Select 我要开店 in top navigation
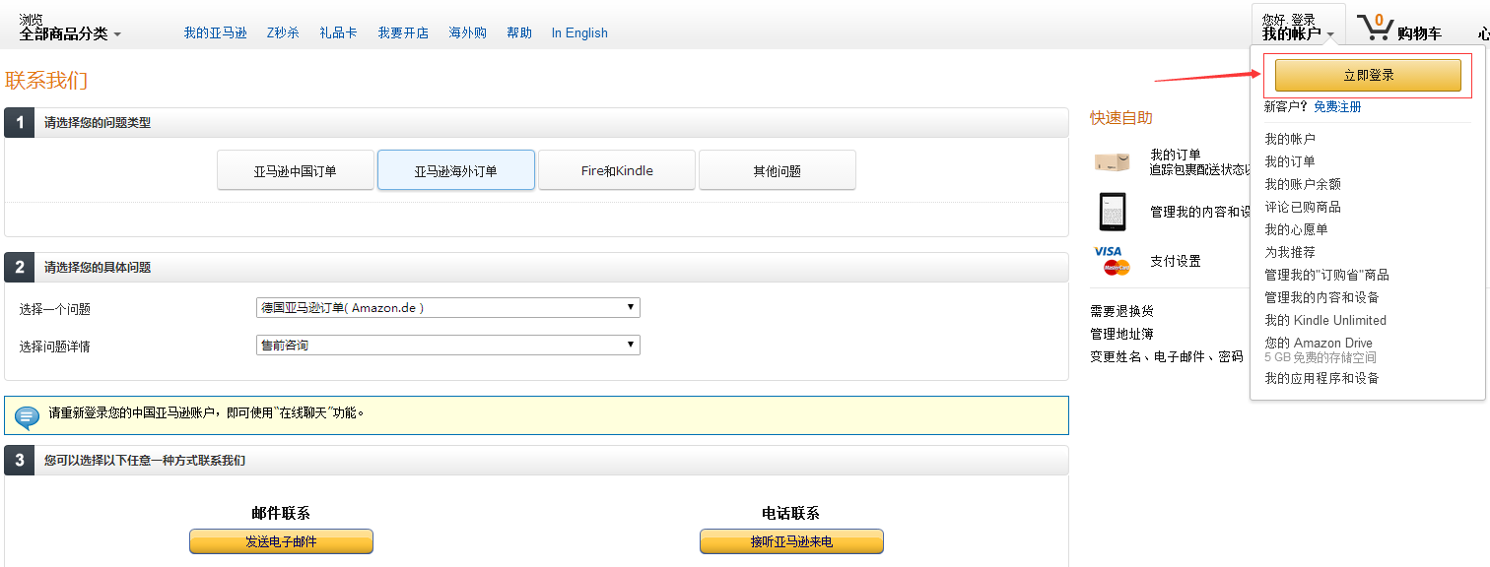Screen dimensions: 1490x567 coord(403,32)
